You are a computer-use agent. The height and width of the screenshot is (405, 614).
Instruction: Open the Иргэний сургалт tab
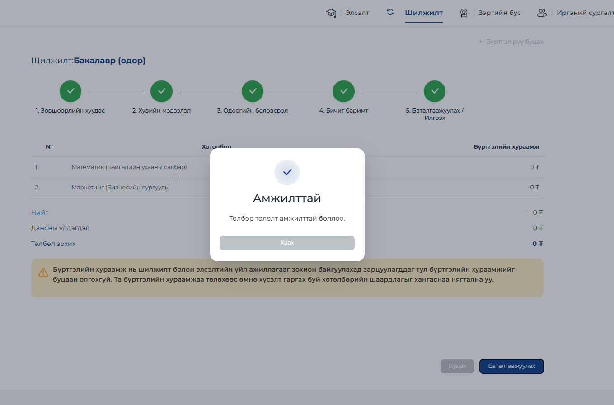click(585, 13)
